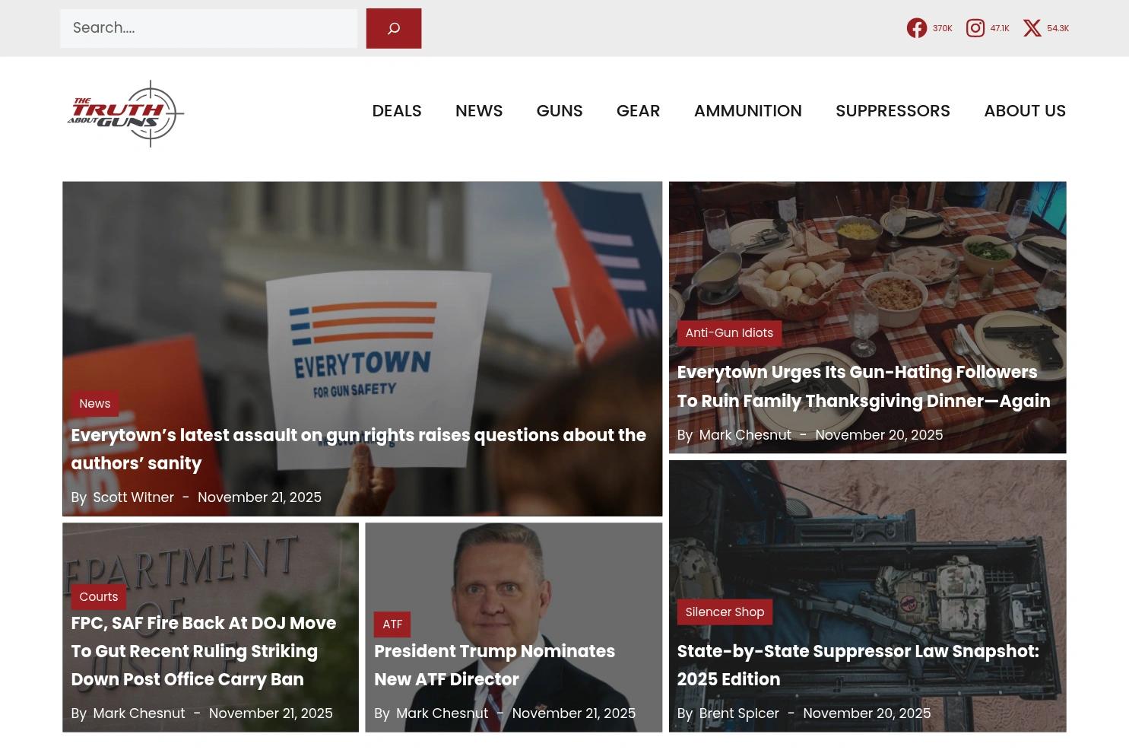This screenshot has width=1129, height=753.
Task: Open the Deals menu item
Action: (397, 111)
